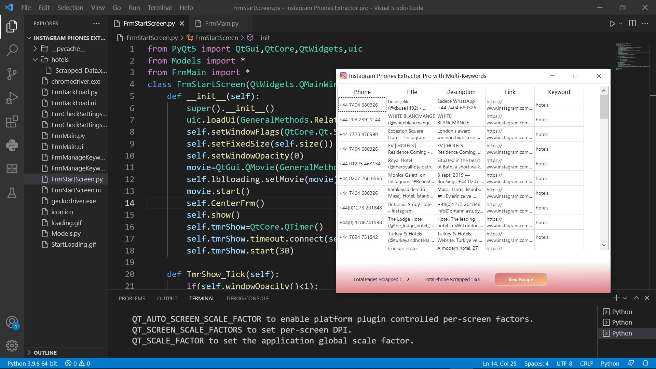Click the FrmStartScreen class breadcrumb
The width and height of the screenshot is (656, 369).
pyautogui.click(x=212, y=38)
